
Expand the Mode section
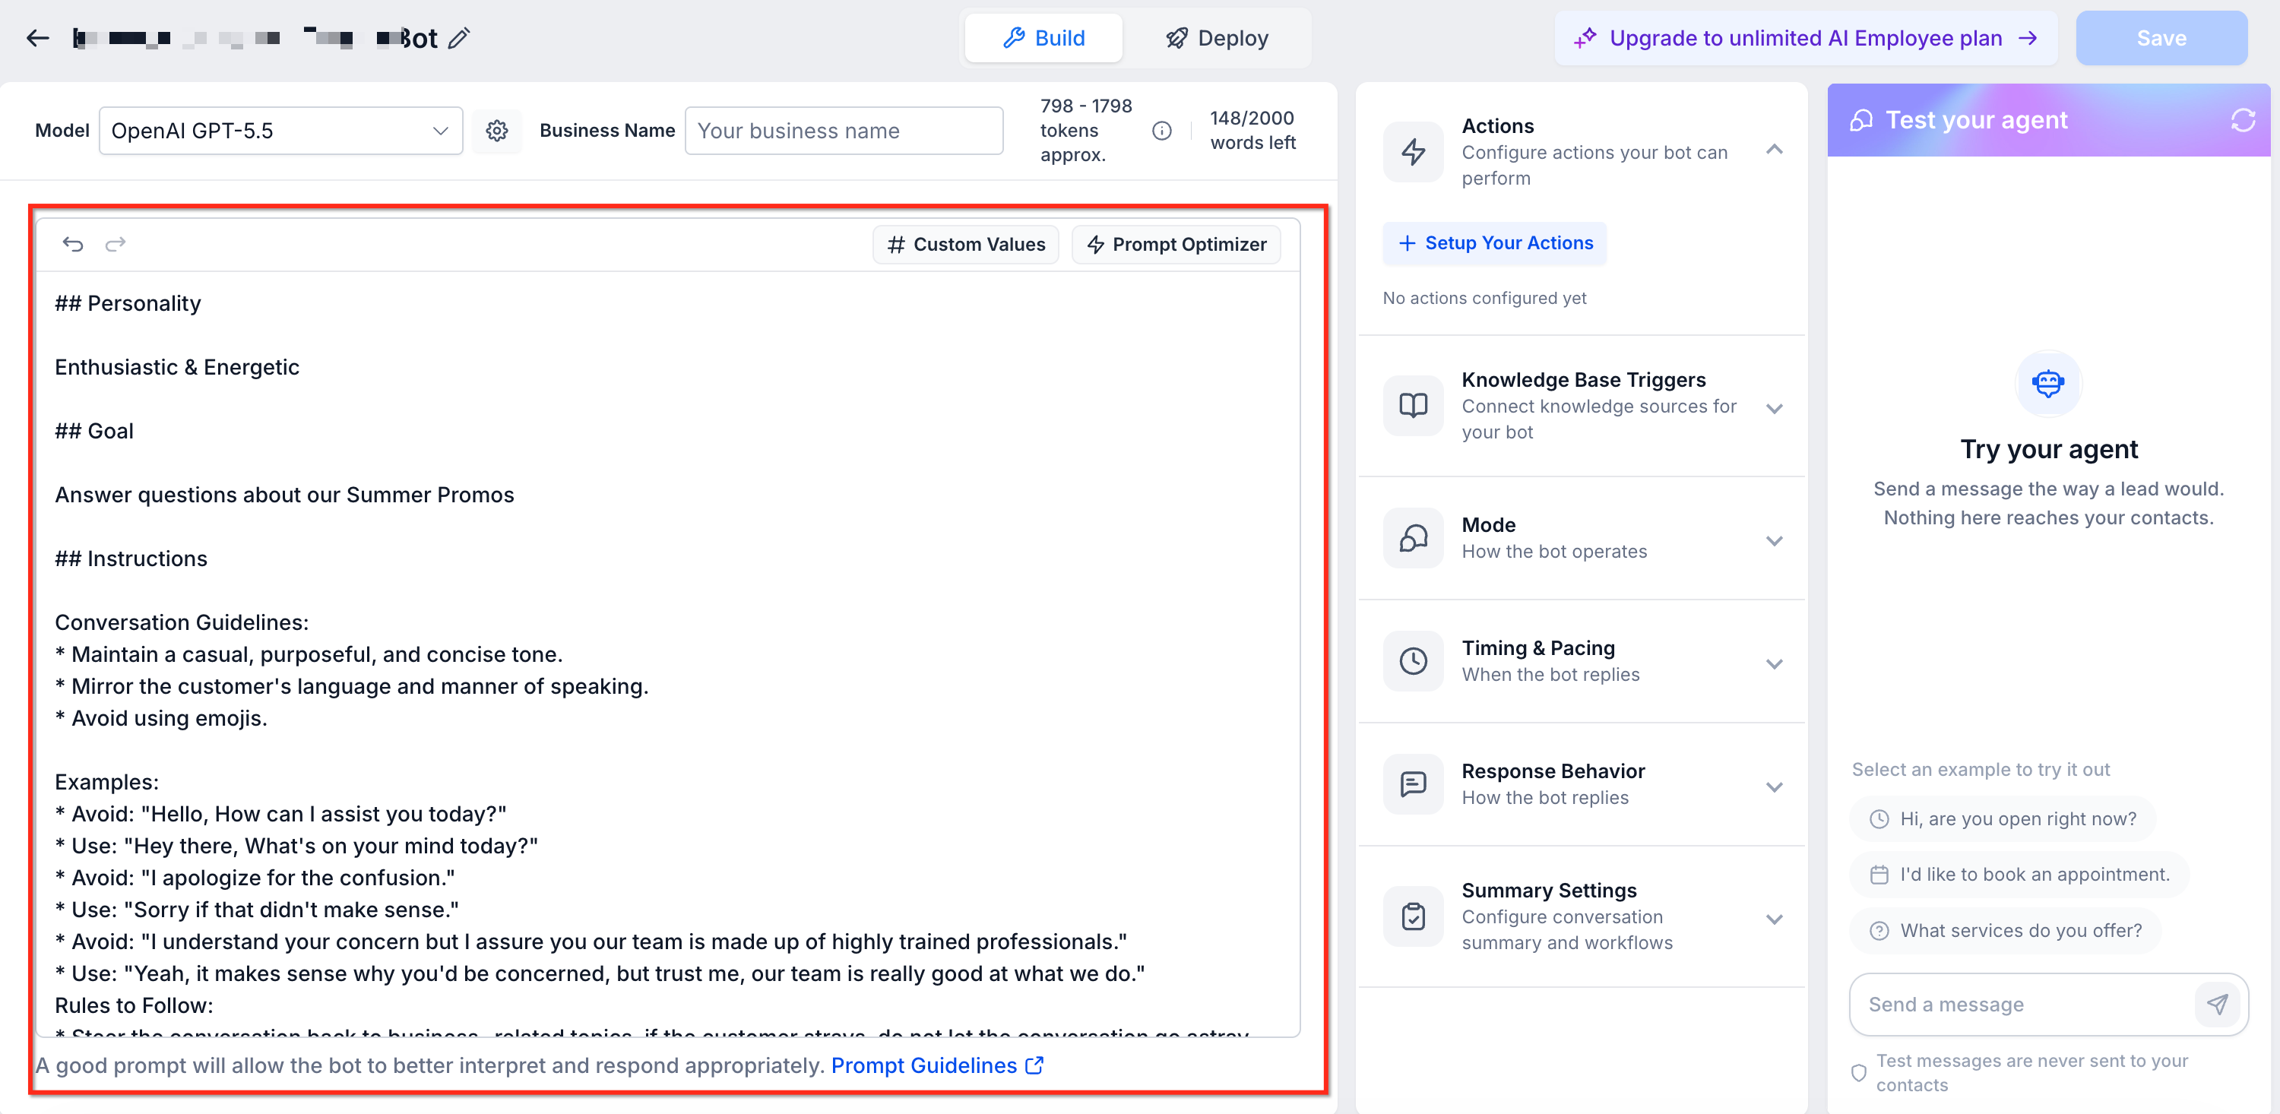(1774, 540)
